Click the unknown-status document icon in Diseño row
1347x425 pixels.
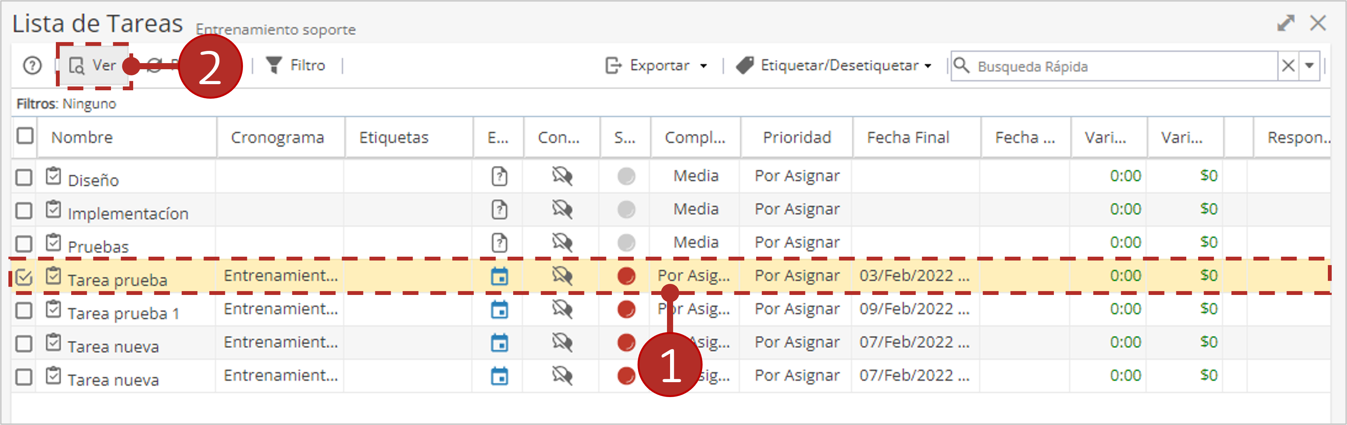point(499,176)
